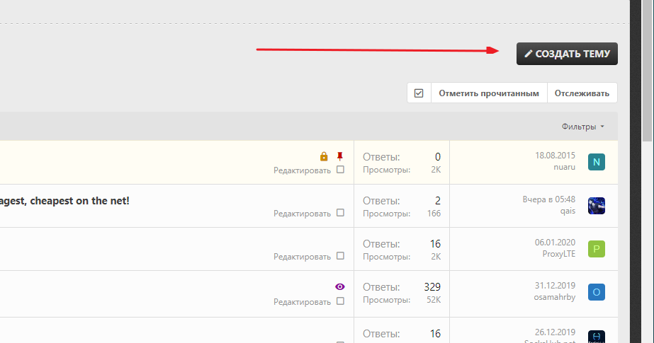Click the username link qais
This screenshot has height=343, width=654.
coord(567,210)
